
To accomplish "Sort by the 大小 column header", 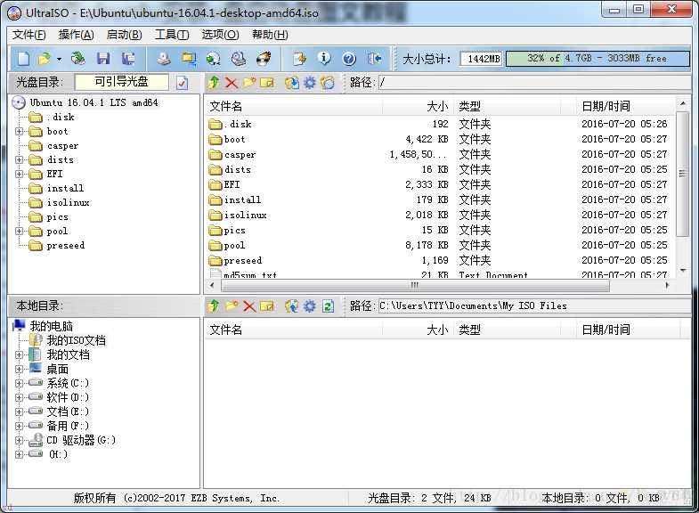I will (418, 106).
